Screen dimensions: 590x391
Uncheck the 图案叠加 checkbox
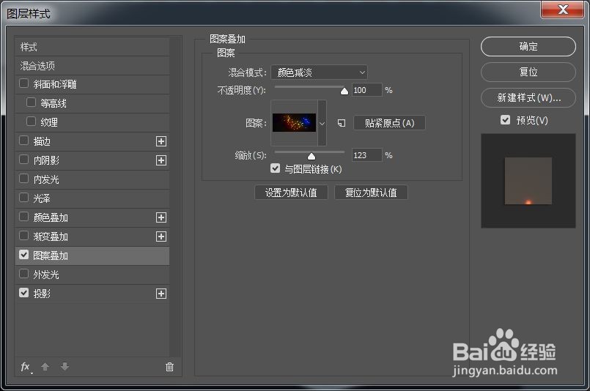(x=23, y=255)
